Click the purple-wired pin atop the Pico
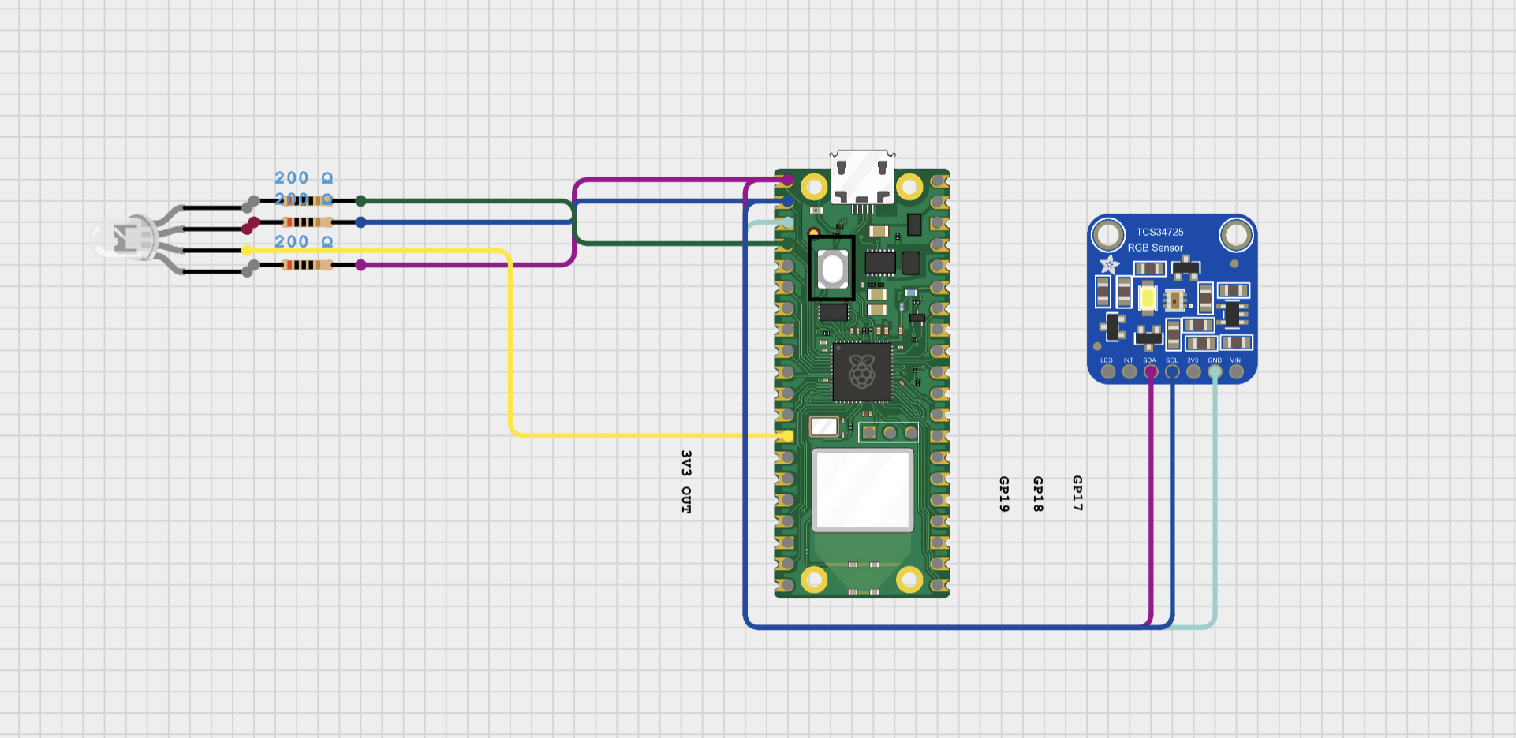1516x738 pixels. (x=787, y=181)
